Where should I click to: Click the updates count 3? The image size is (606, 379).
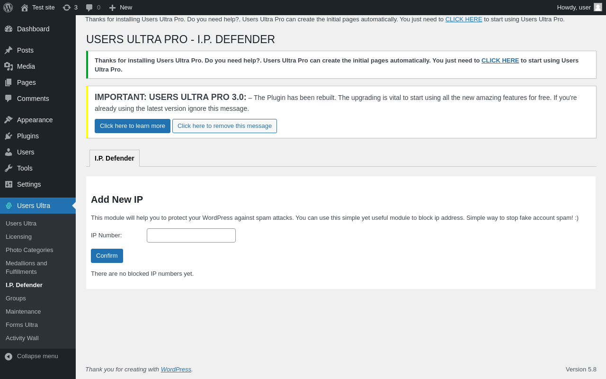[76, 8]
